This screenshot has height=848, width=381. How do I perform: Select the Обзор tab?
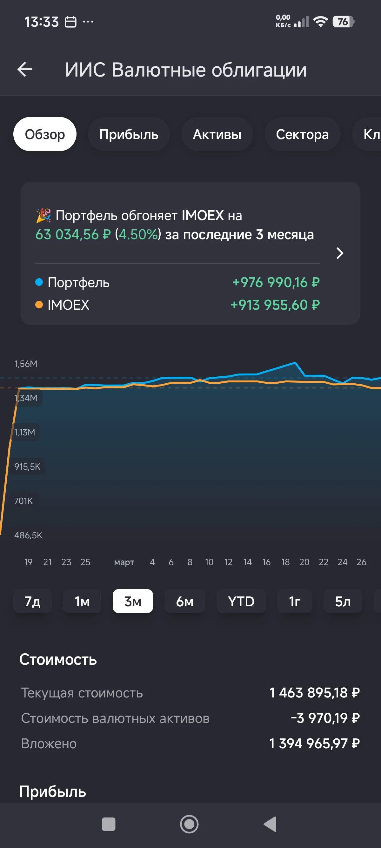[x=45, y=134]
